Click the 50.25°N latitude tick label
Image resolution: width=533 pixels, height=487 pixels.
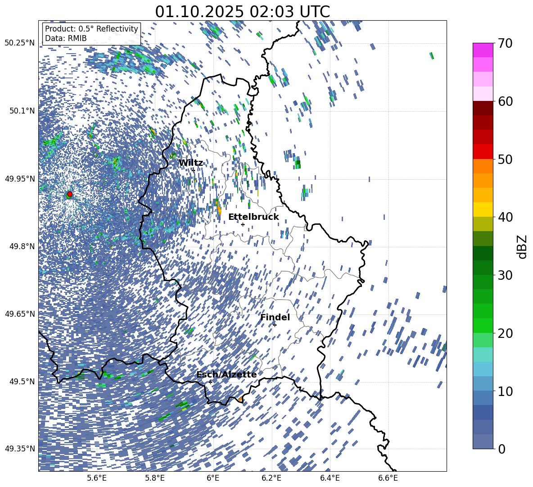pyautogui.click(x=19, y=43)
